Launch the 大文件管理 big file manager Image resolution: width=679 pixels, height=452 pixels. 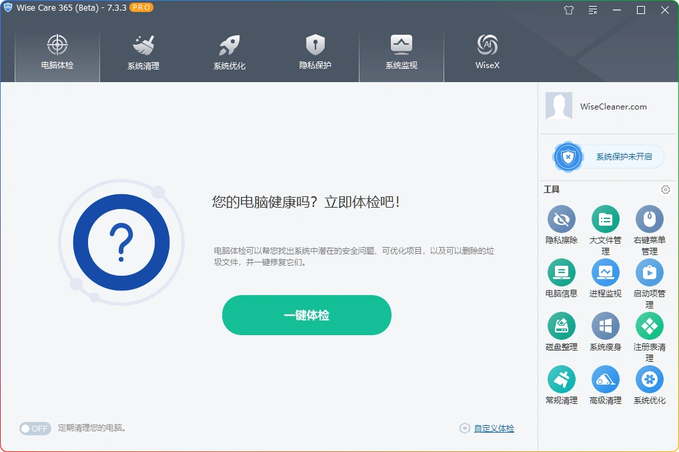click(605, 220)
